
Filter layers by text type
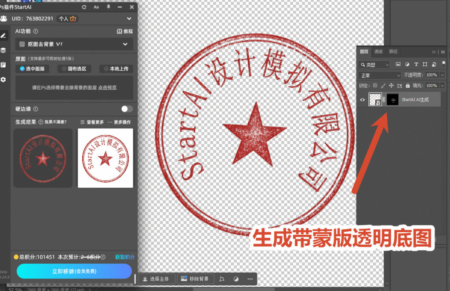416,64
